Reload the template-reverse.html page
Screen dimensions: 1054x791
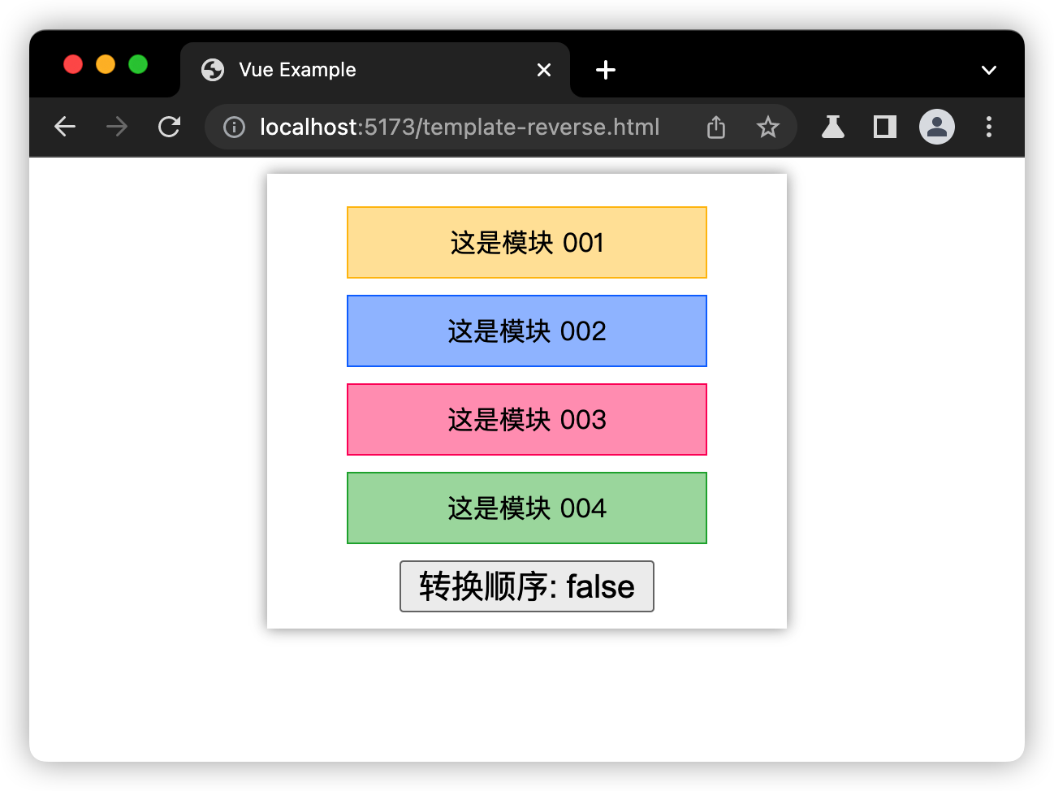(x=169, y=127)
